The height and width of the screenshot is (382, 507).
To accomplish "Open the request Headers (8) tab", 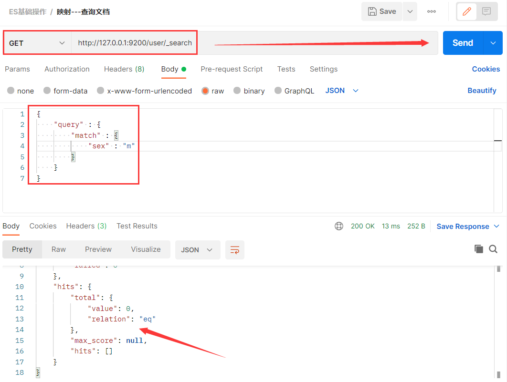I will click(x=124, y=69).
